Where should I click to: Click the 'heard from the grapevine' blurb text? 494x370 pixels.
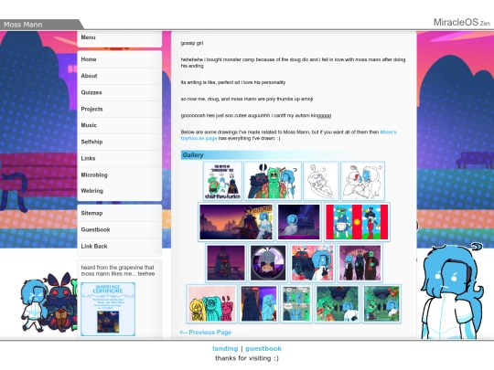pyautogui.click(x=118, y=270)
